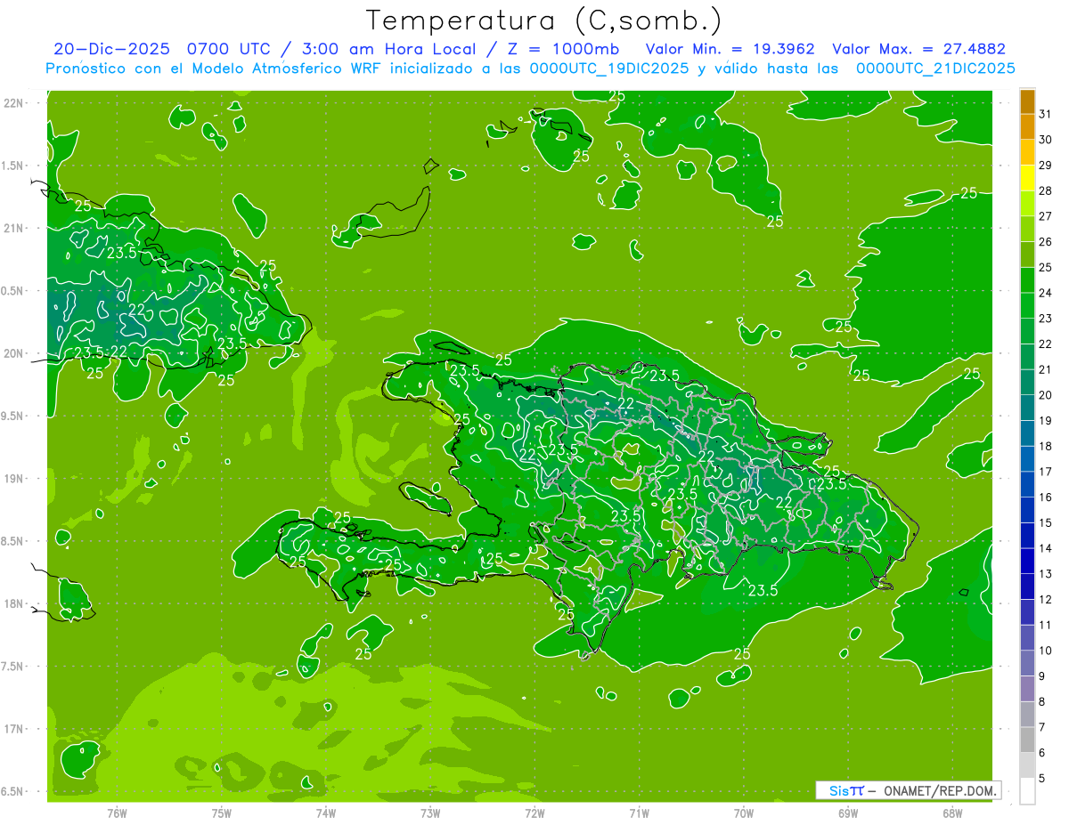
Task: Pick the purple legend swatch between 9 and 10
Action: [1027, 664]
